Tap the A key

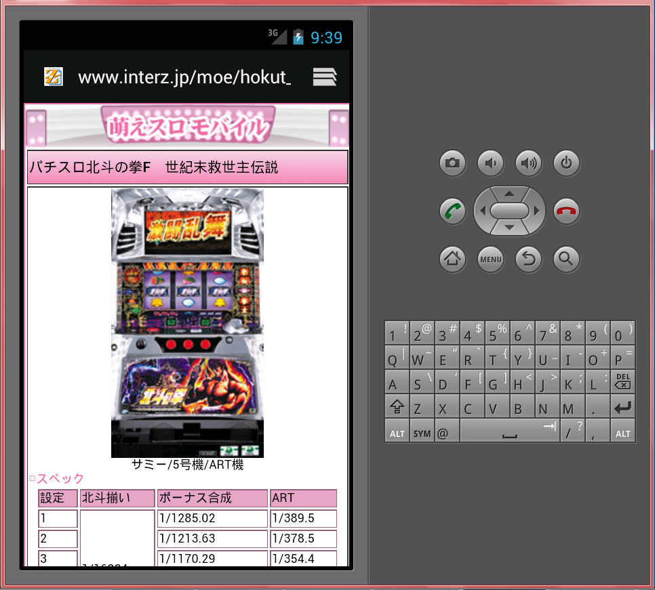click(397, 381)
